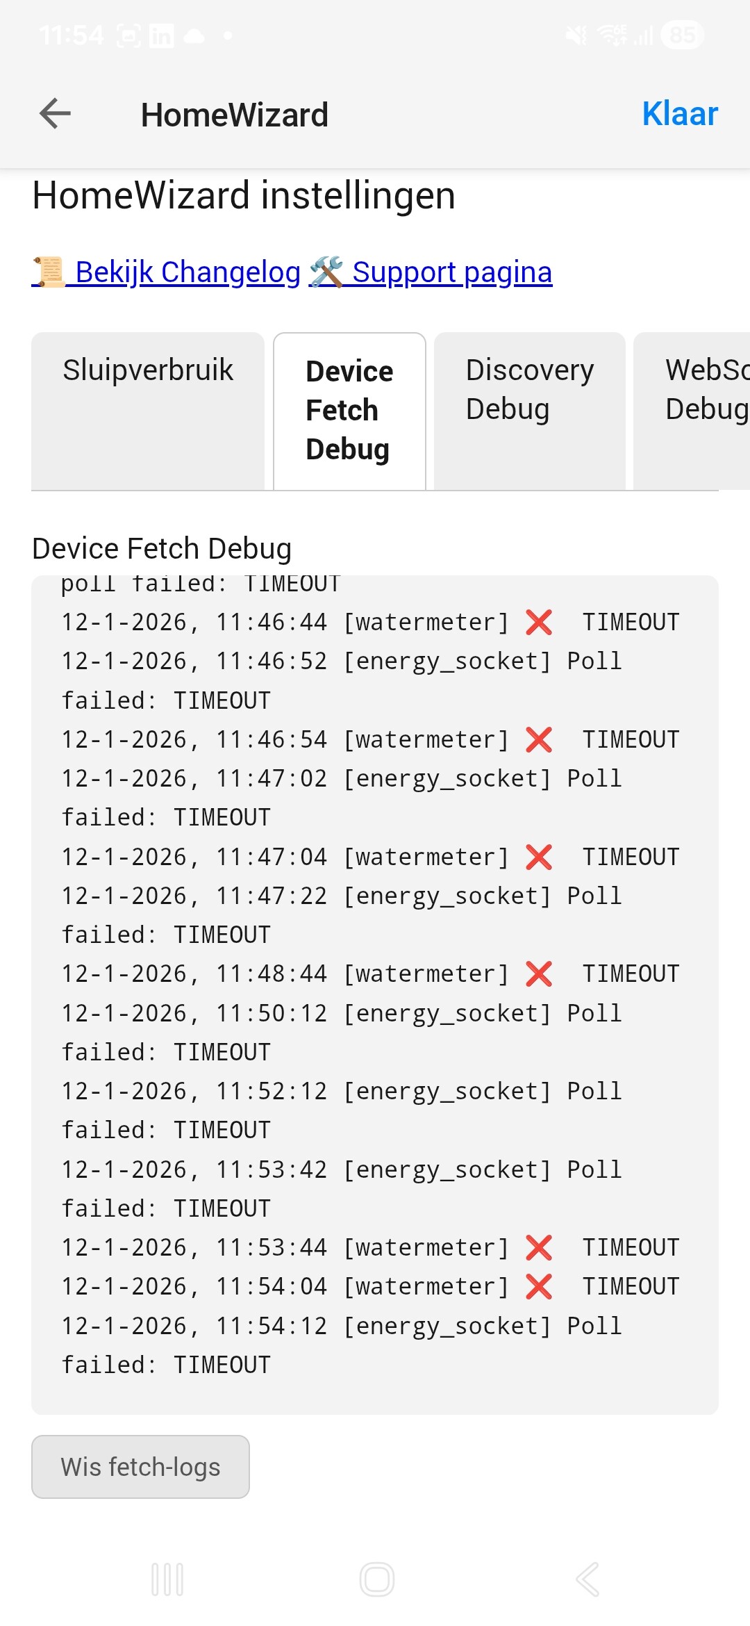This screenshot has height=1626, width=750.
Task: Tap the scroll emoji before Changelog
Action: click(49, 272)
